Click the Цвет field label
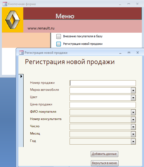This screenshot has width=144, height=167. [x=34, y=97]
